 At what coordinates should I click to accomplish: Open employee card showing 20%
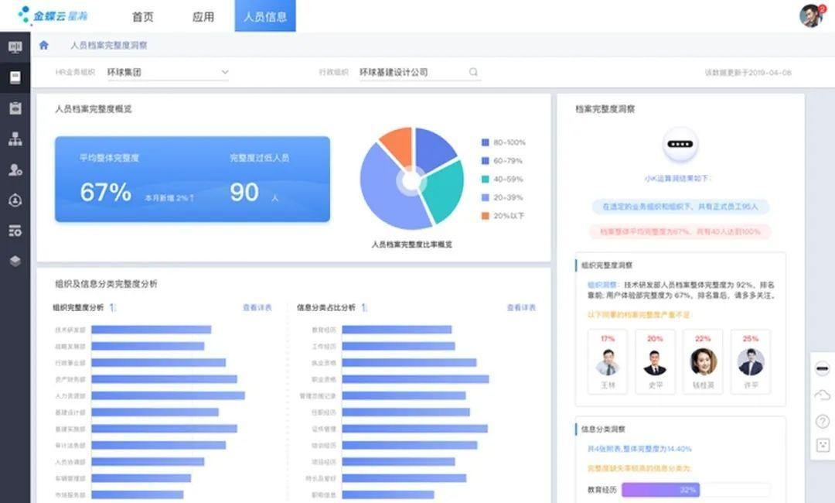point(655,362)
